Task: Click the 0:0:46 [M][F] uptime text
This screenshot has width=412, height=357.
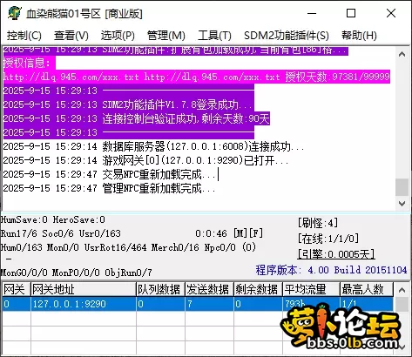Action: click(229, 233)
